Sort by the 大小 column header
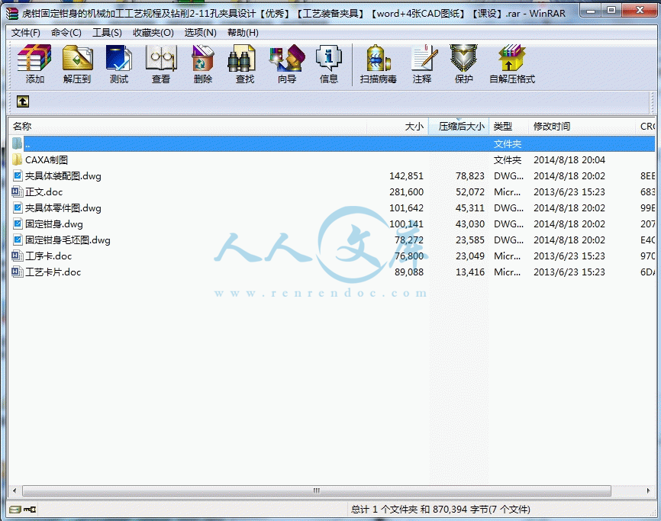 [398, 127]
